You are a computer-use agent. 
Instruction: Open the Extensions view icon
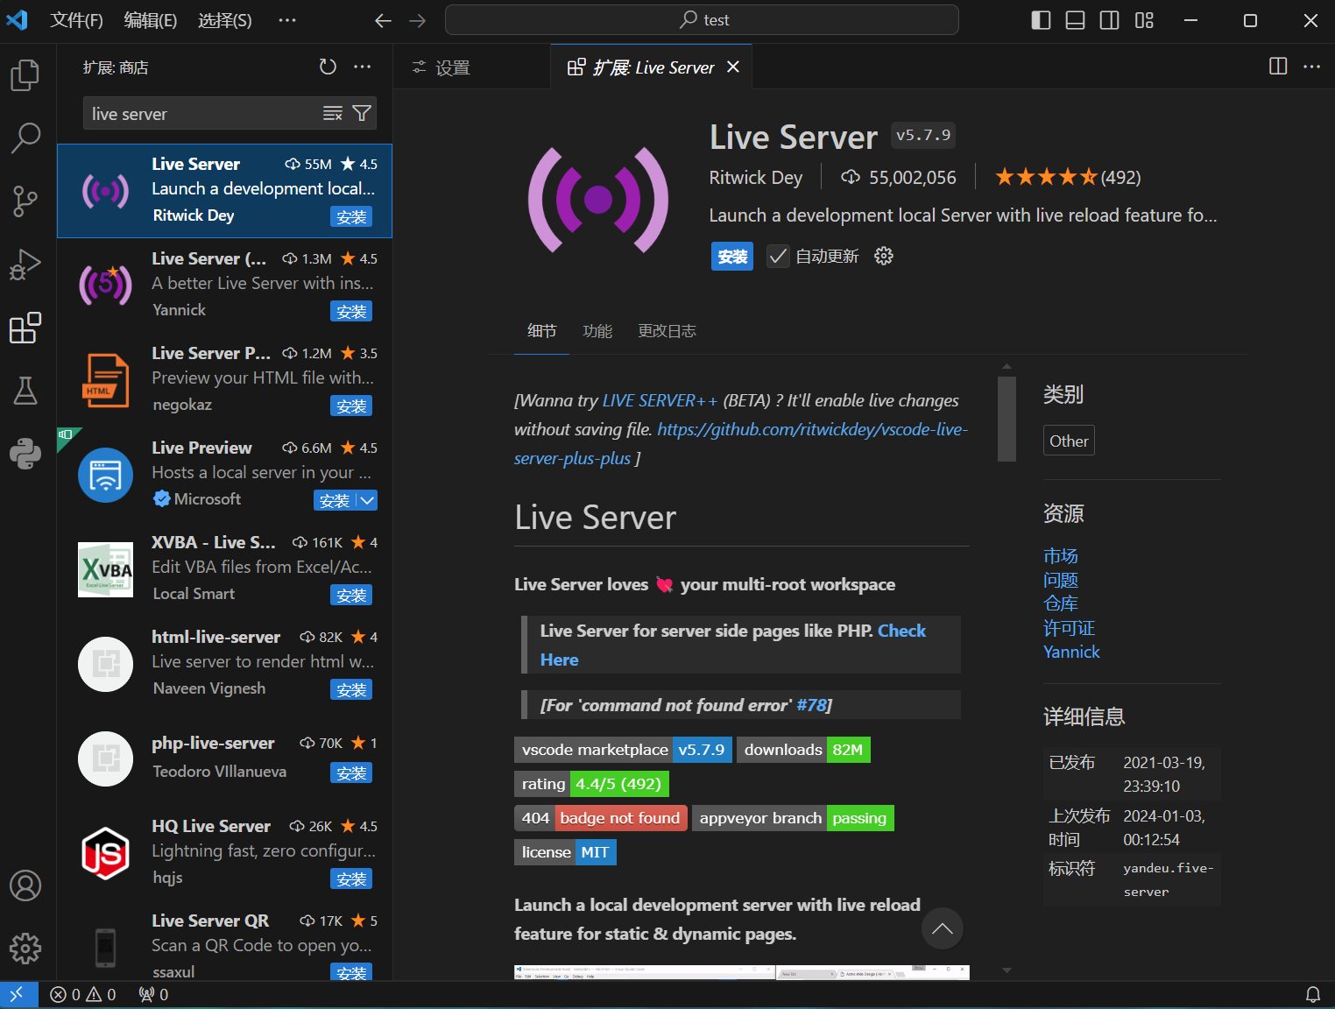[25, 328]
